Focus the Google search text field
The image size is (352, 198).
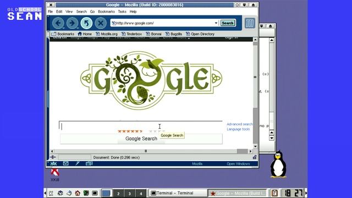pos(141,126)
